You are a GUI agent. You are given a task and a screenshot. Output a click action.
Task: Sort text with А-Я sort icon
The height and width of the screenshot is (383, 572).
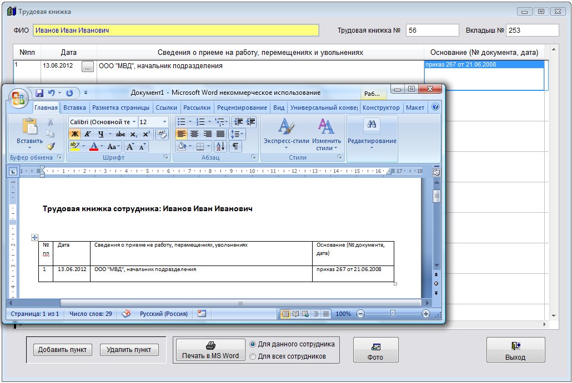pos(220,146)
